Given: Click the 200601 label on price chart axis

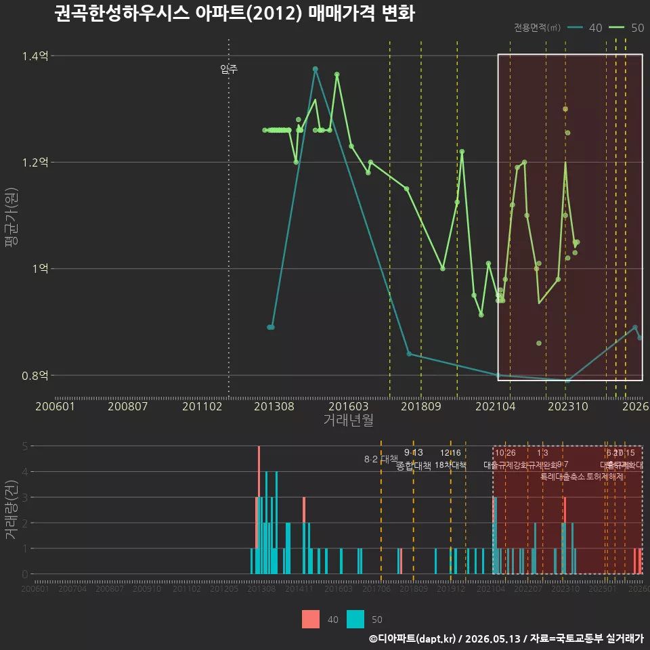Looking at the screenshot, I should tap(55, 406).
